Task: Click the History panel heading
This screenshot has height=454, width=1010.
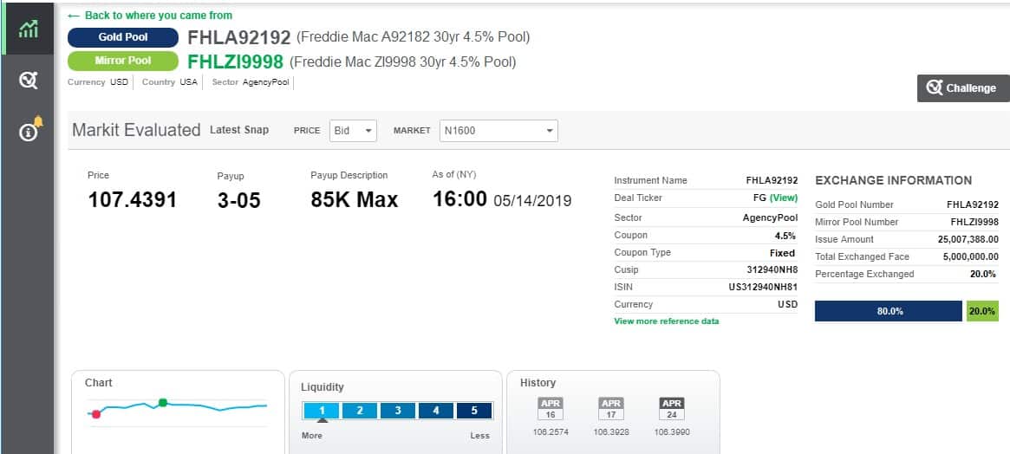Action: click(538, 382)
